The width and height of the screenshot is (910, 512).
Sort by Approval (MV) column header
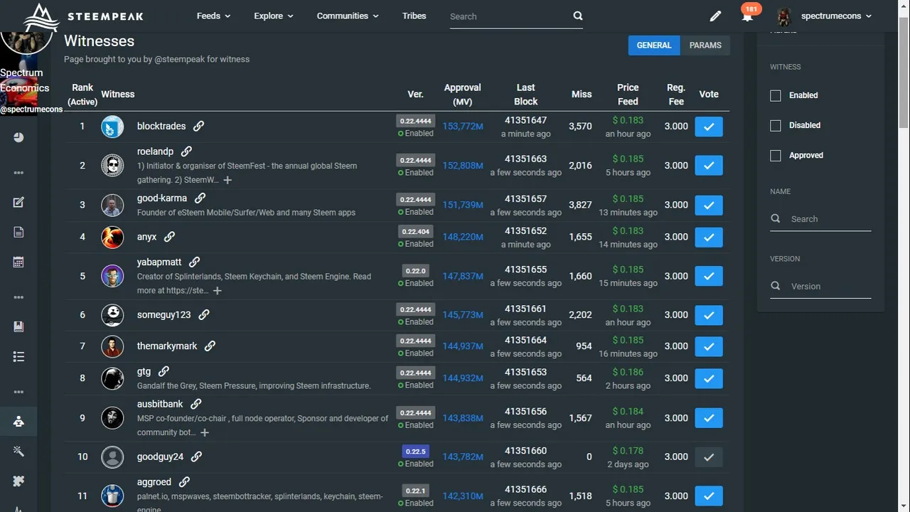tap(463, 95)
